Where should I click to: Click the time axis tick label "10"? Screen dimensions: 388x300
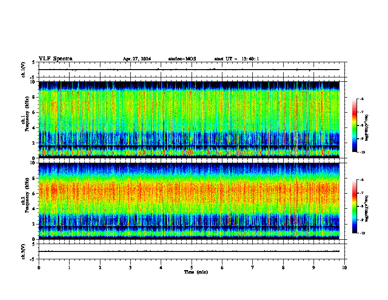344,268
